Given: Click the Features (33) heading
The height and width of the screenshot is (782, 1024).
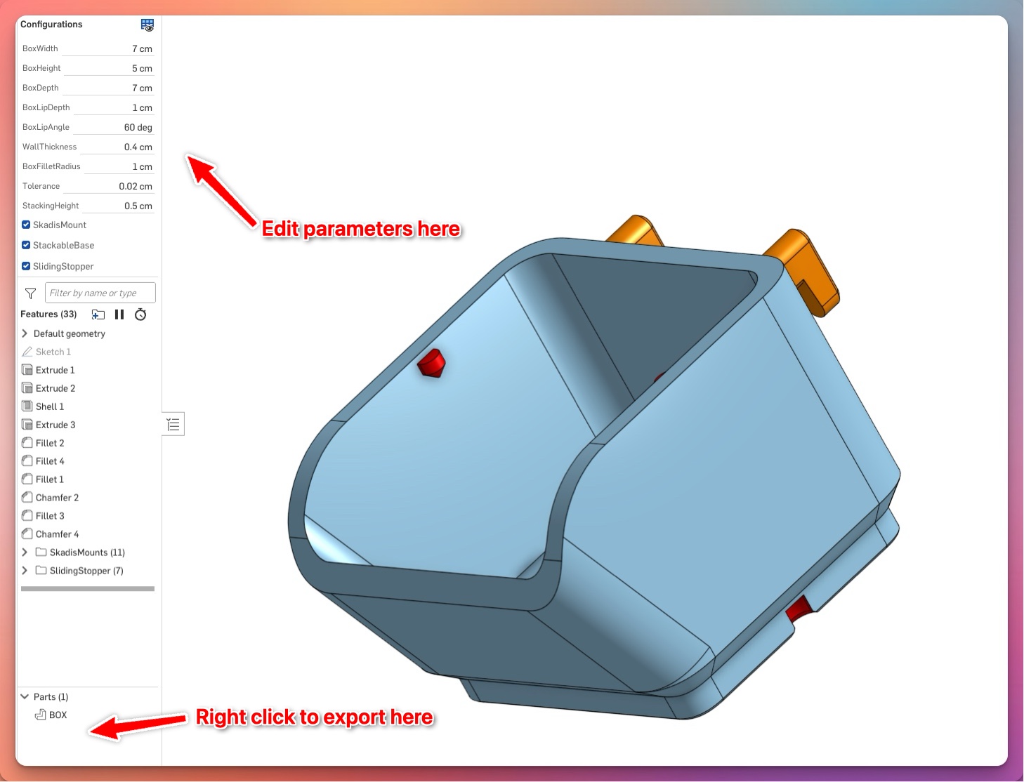Looking at the screenshot, I should point(48,314).
